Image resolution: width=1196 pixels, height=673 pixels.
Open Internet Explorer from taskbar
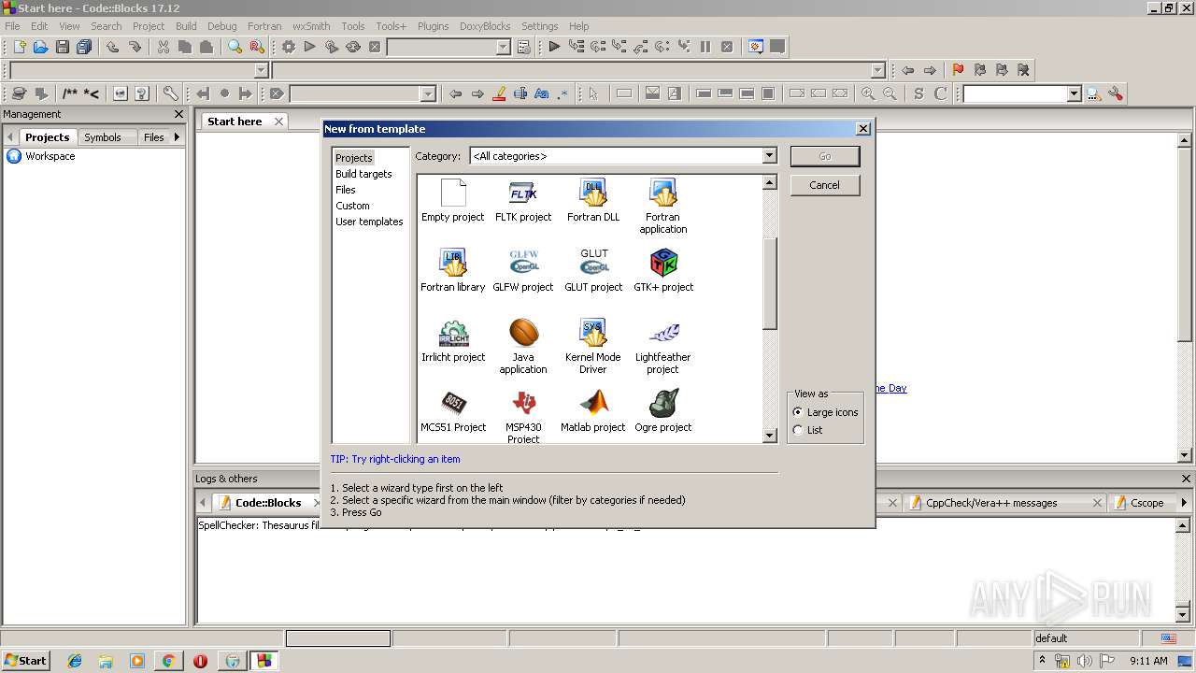[x=75, y=661]
